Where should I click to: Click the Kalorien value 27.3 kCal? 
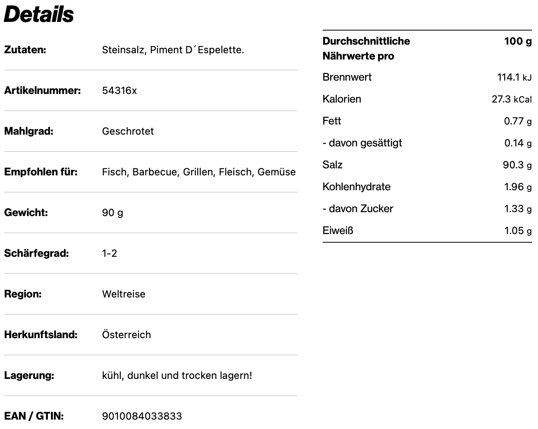[511, 99]
